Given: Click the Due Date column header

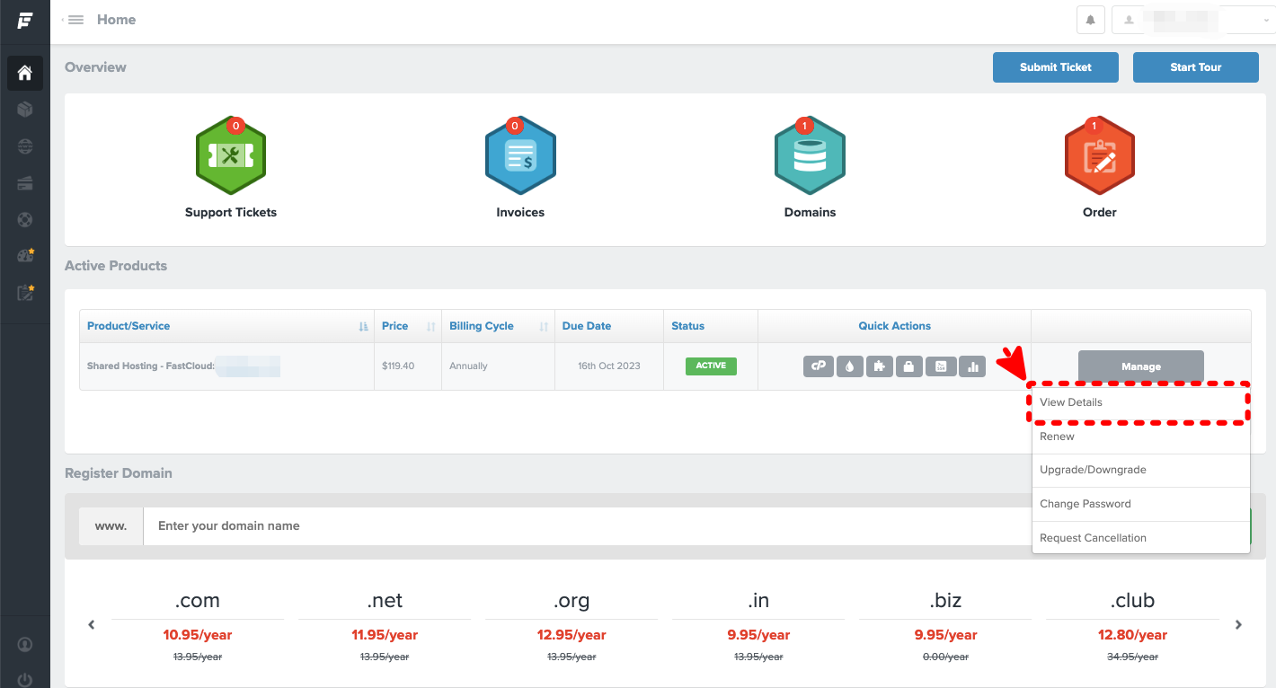Looking at the screenshot, I should pyautogui.click(x=609, y=326).
